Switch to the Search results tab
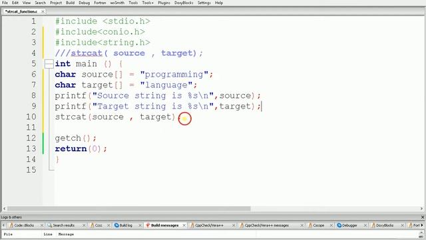426x240 pixels. pyautogui.click(x=63, y=225)
